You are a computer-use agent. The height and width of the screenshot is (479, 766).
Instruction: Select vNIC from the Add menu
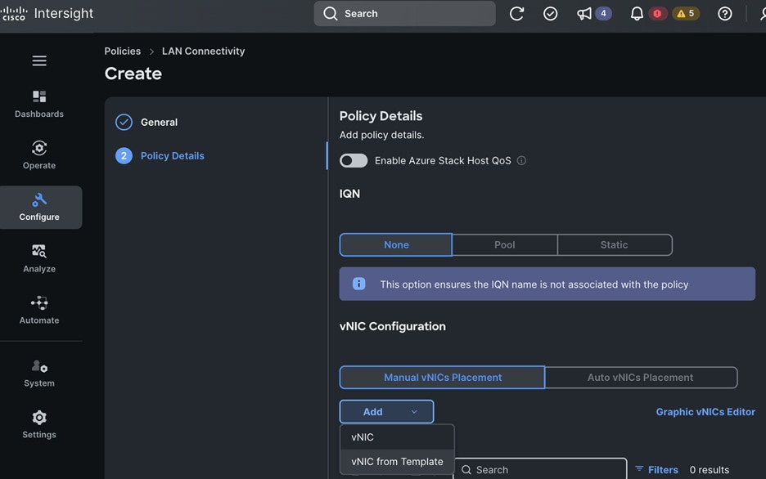[x=397, y=437]
